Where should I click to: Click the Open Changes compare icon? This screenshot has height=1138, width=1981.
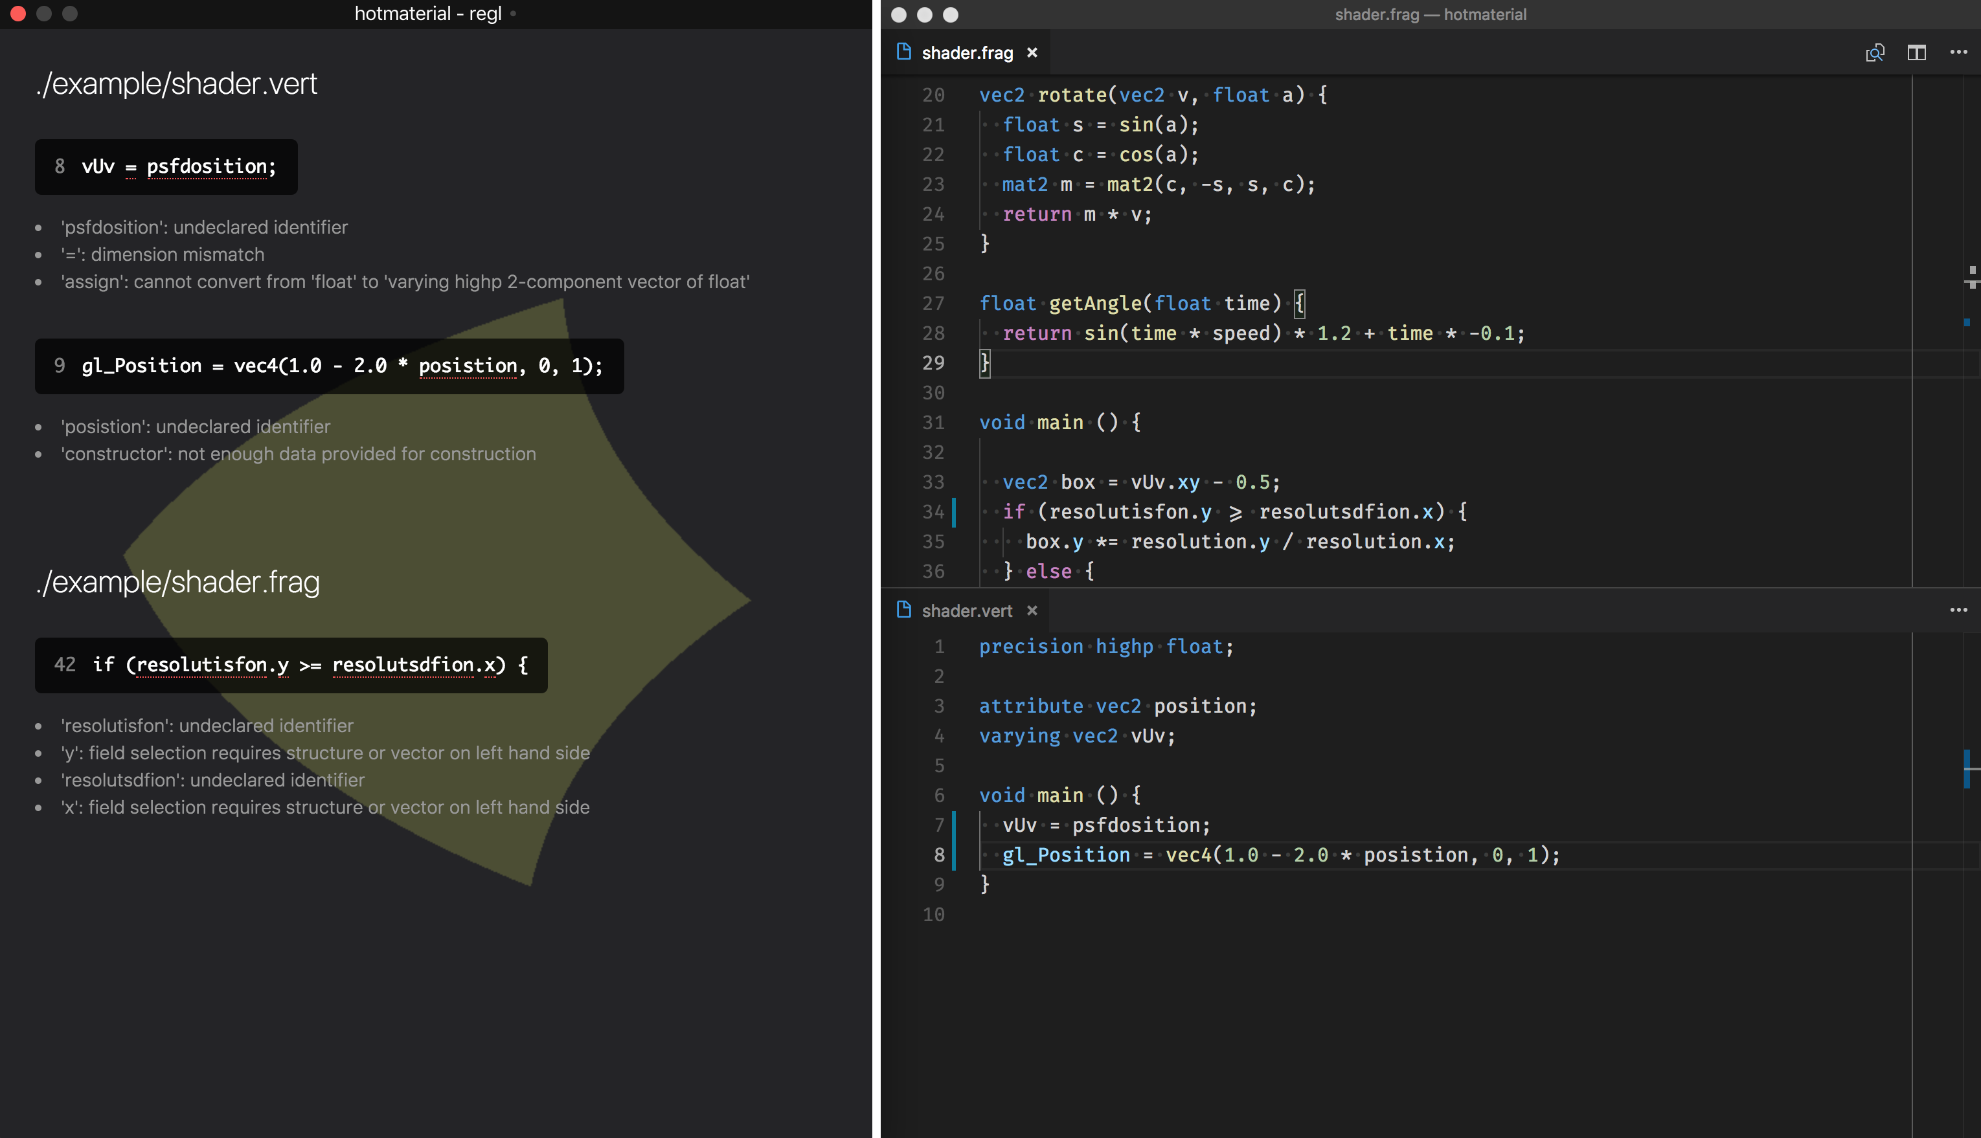1875,52
